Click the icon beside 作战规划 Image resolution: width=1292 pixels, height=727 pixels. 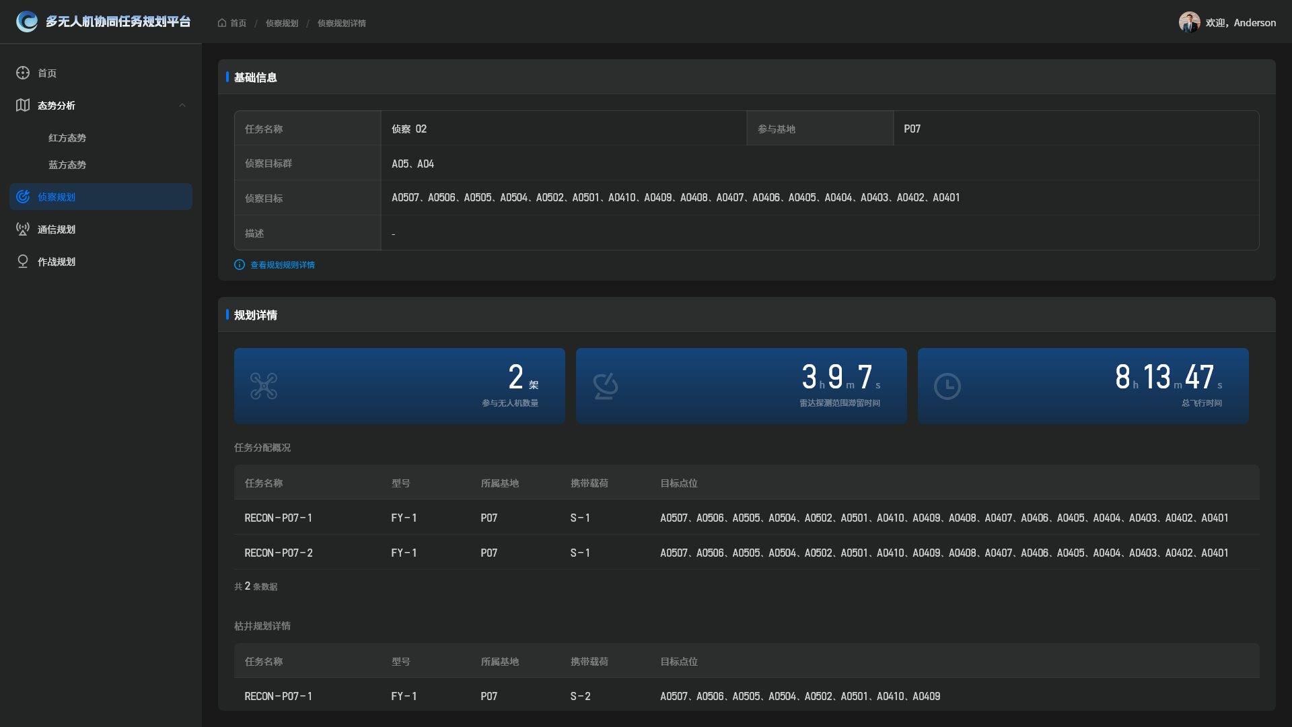coord(23,261)
